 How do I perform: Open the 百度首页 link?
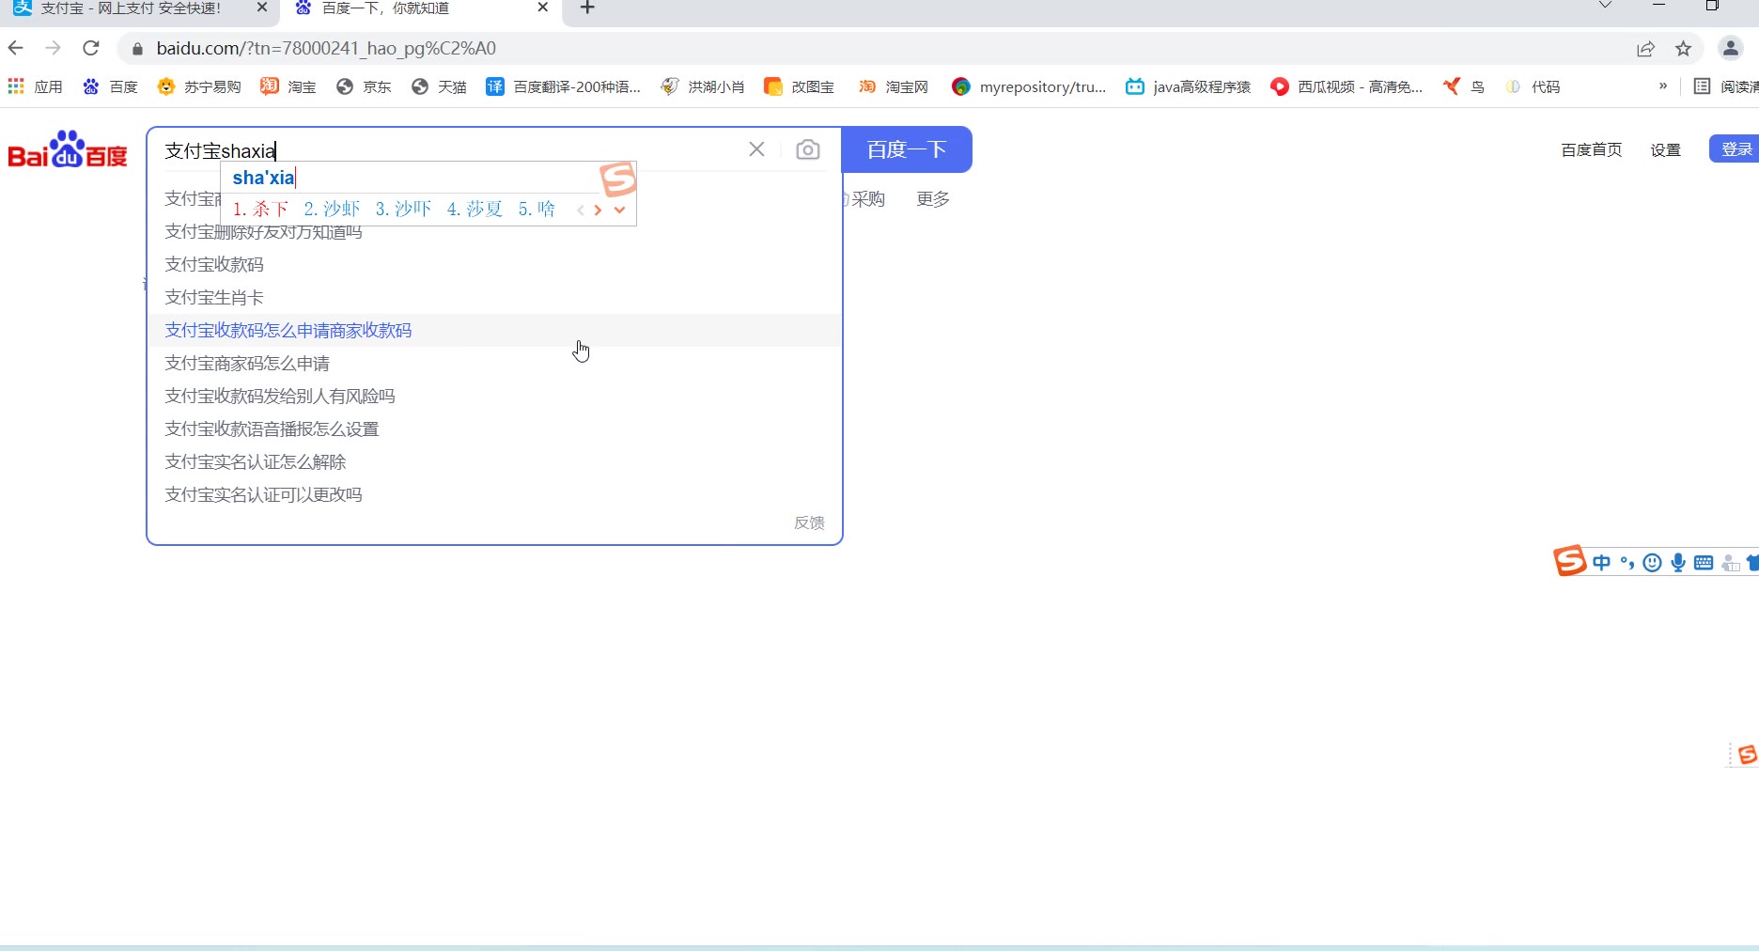[x=1591, y=150]
